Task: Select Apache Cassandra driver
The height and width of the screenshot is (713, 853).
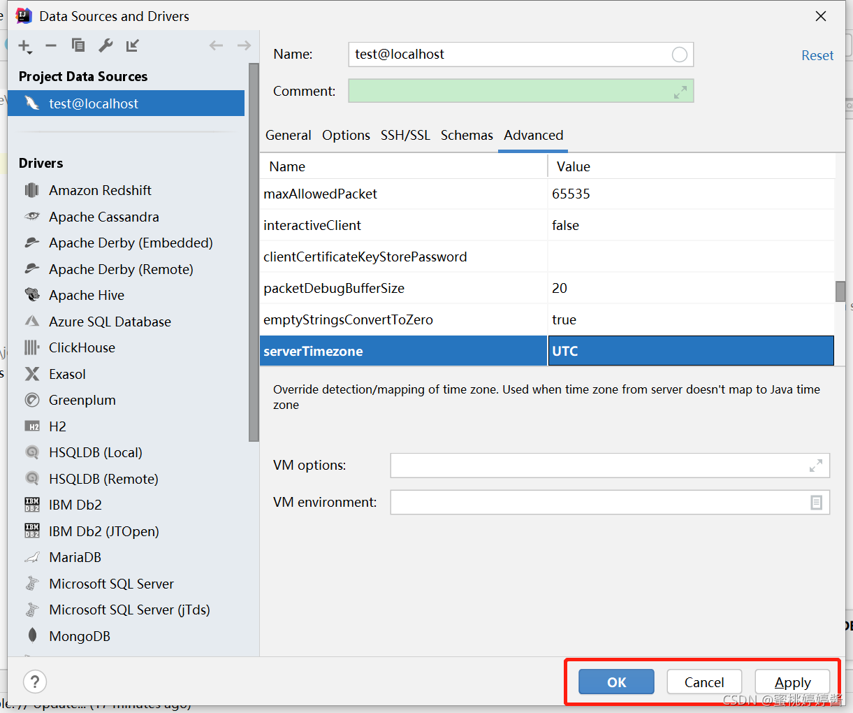Action: pyautogui.click(x=103, y=217)
